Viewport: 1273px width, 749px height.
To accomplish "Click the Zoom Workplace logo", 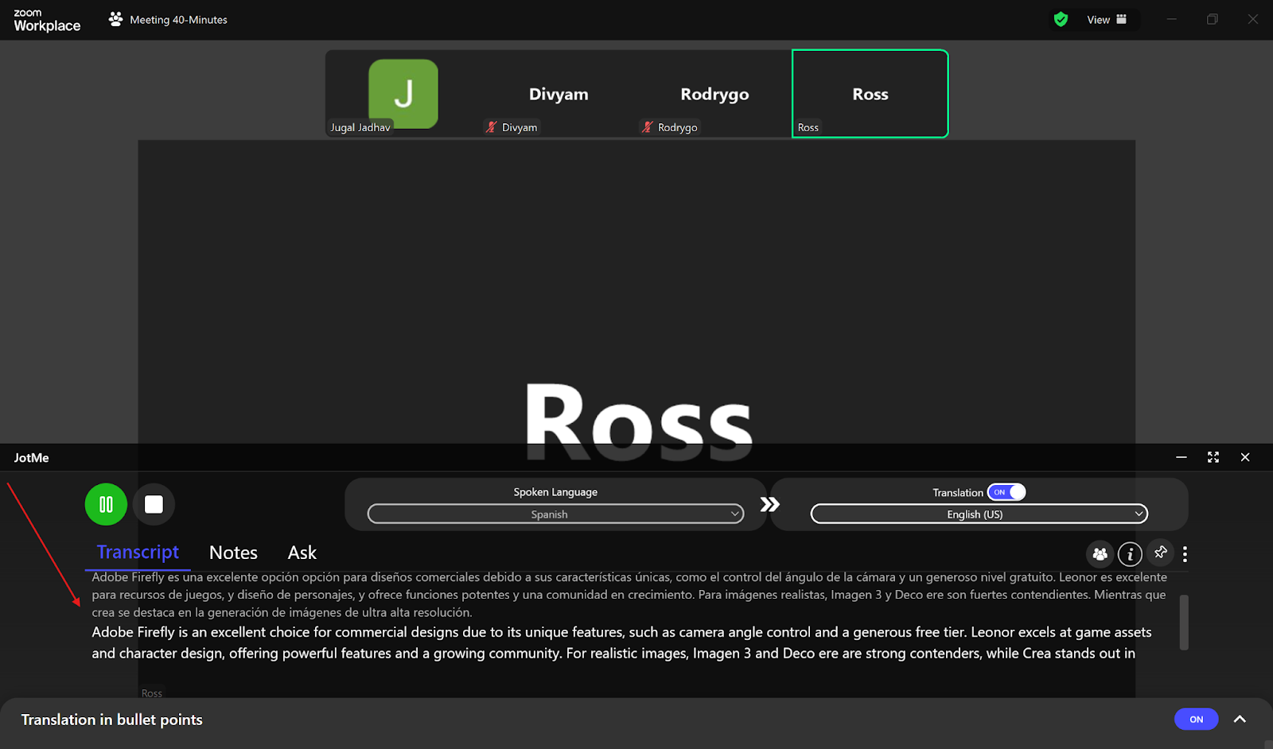I will point(47,20).
